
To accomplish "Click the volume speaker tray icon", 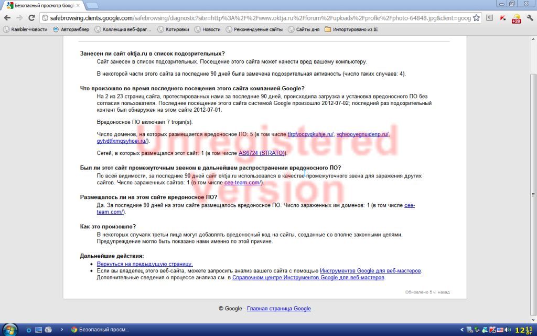I will pyautogui.click(x=508, y=330).
